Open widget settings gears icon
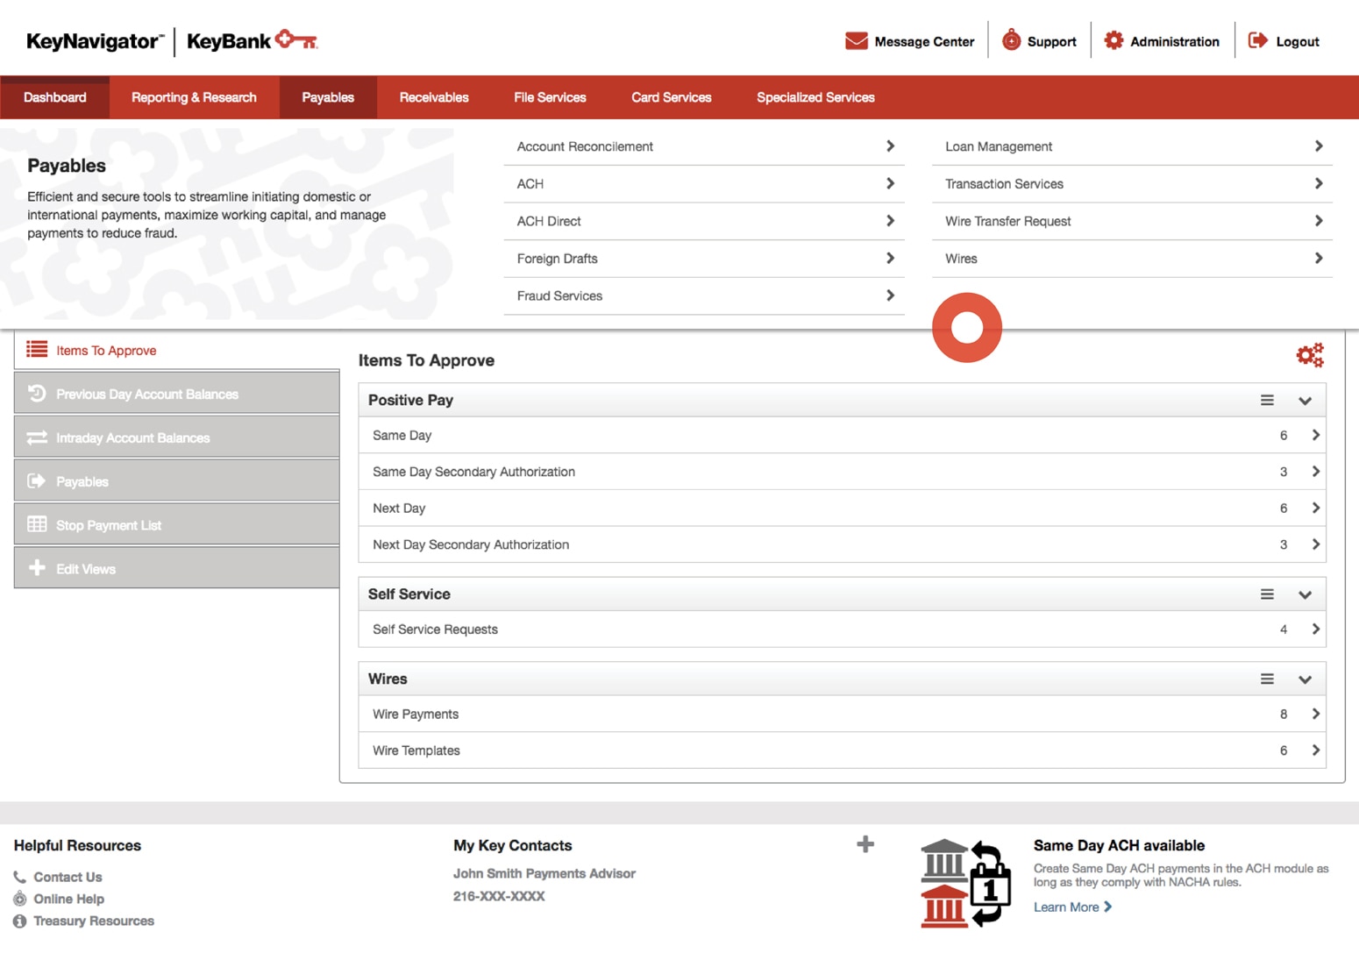Image resolution: width=1359 pixels, height=953 pixels. pos(1310,355)
